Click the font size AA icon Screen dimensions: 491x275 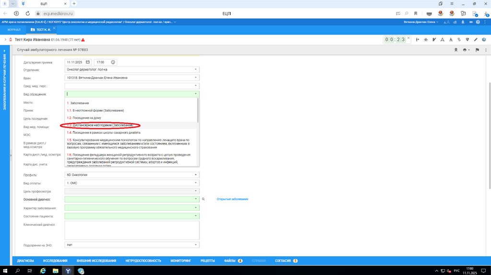click(446, 22)
